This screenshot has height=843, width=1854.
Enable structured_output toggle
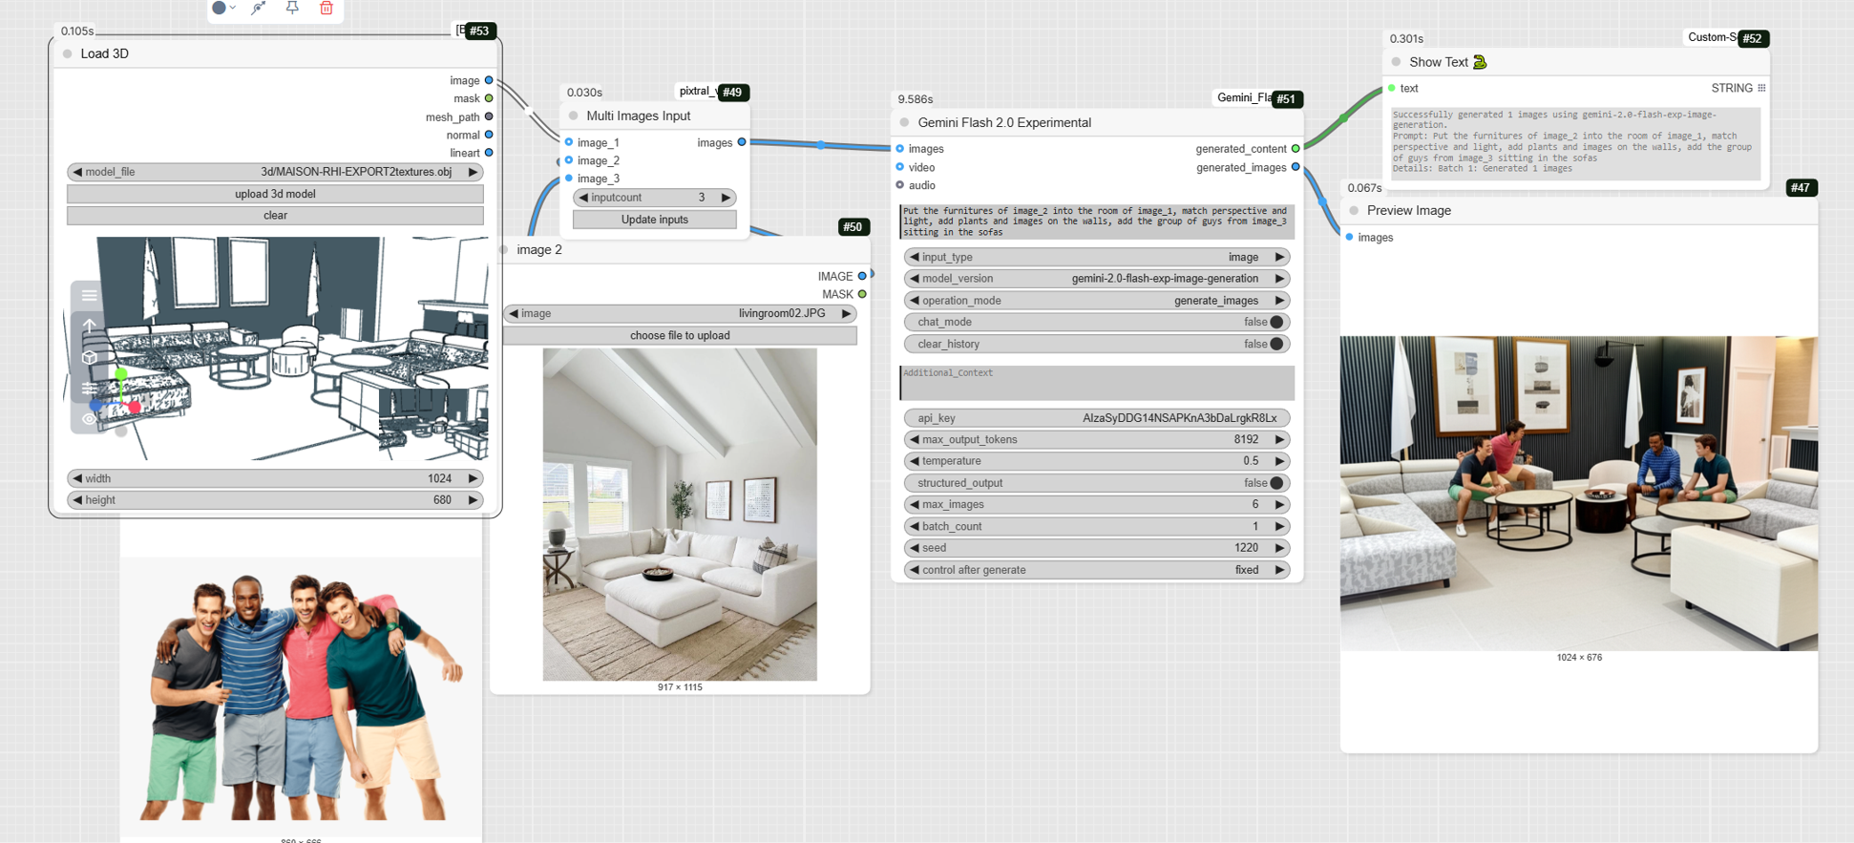point(1276,483)
